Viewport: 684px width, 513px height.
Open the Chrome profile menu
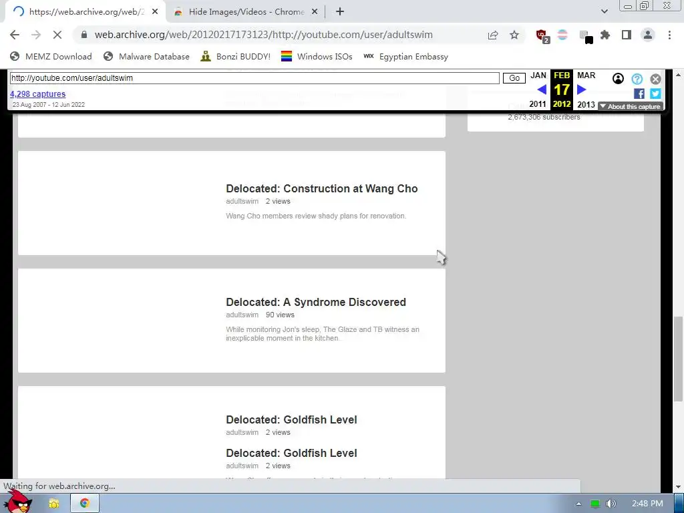(648, 35)
